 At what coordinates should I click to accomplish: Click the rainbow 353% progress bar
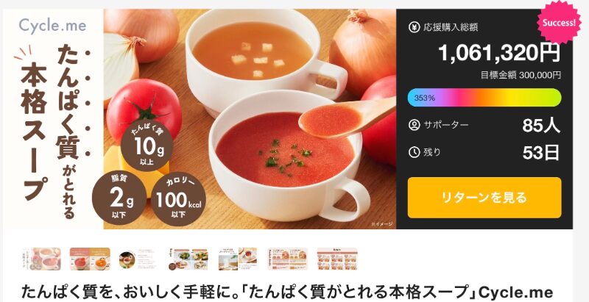484,98
